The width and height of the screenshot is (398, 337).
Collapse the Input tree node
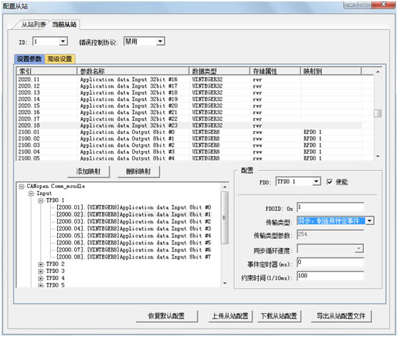click(31, 194)
